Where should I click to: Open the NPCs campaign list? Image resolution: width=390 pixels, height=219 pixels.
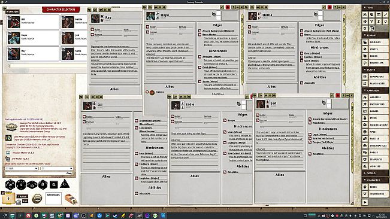point(375,132)
